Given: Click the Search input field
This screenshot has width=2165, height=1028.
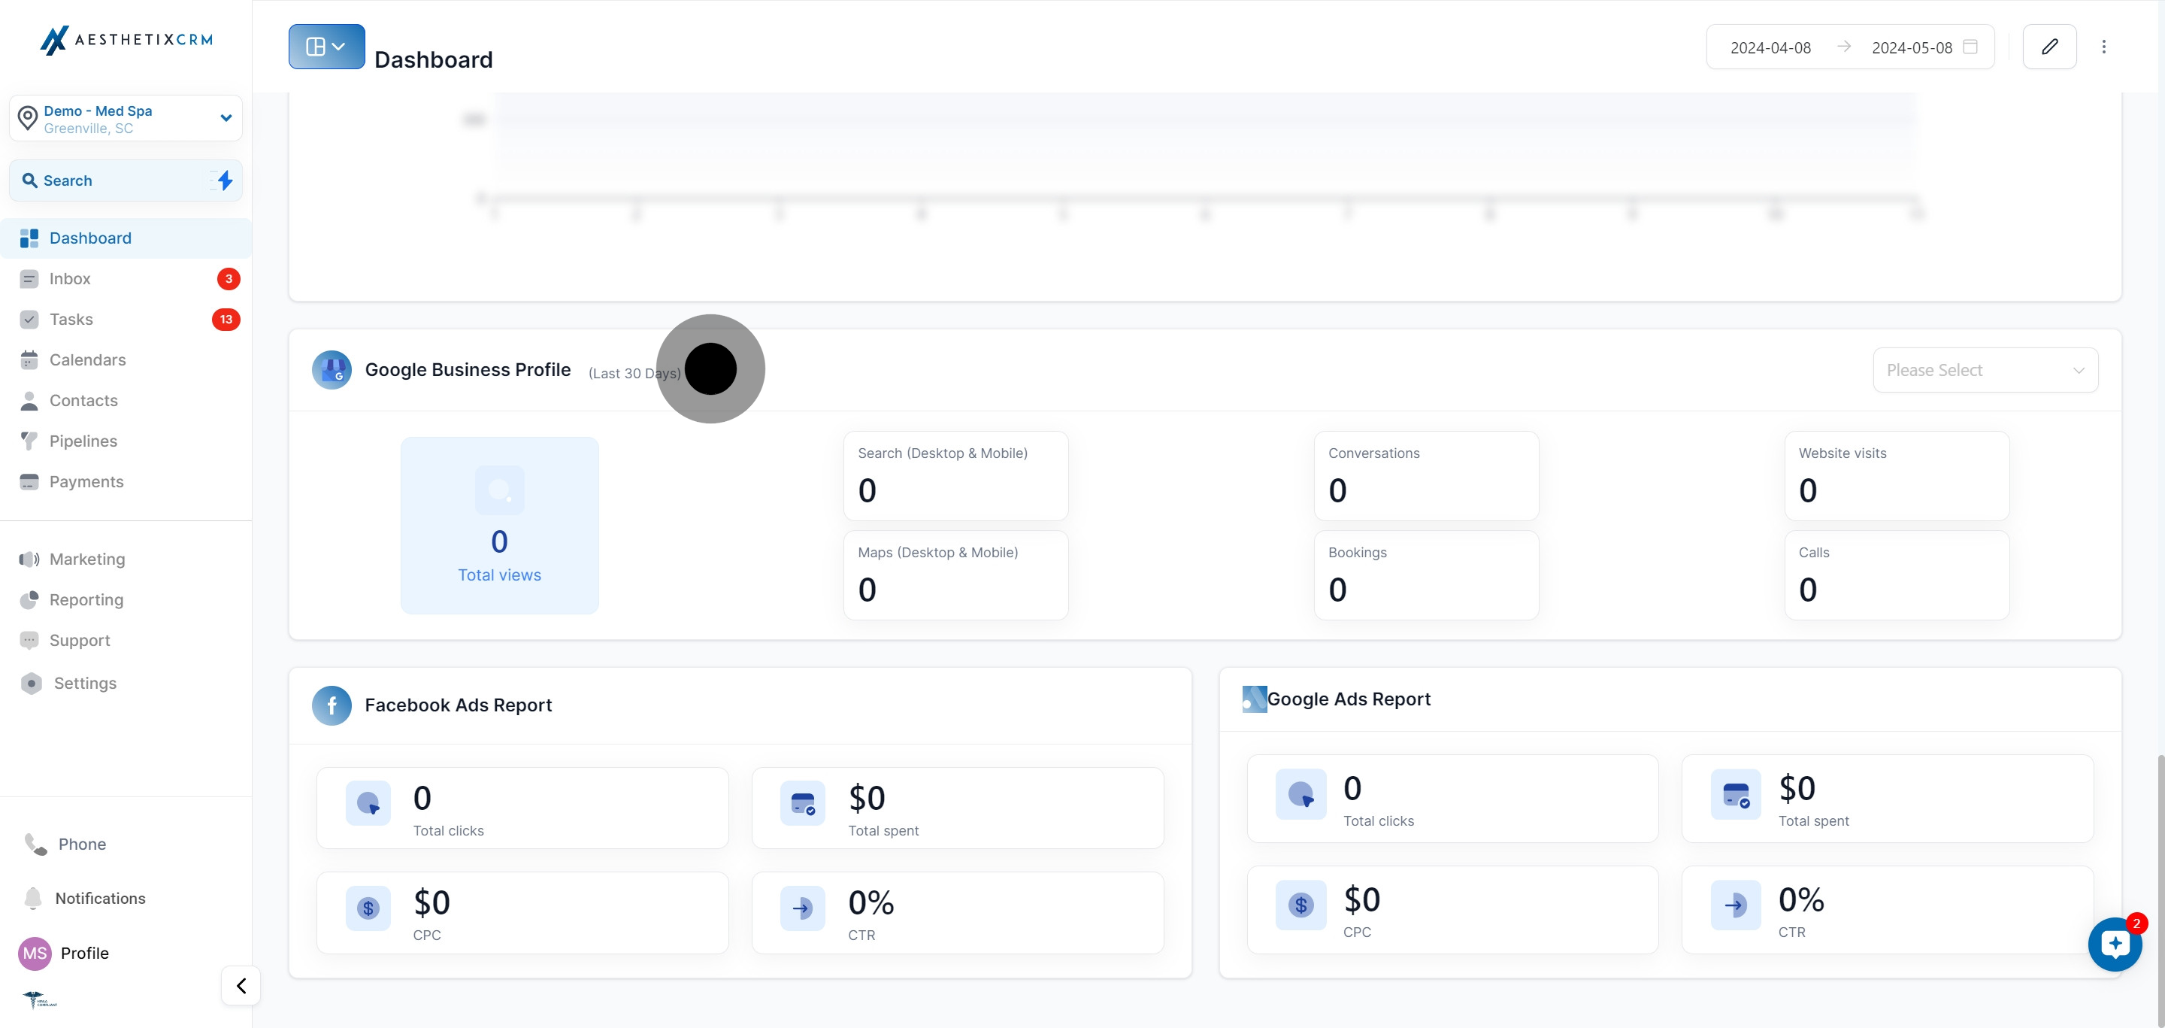Looking at the screenshot, I should coord(118,180).
